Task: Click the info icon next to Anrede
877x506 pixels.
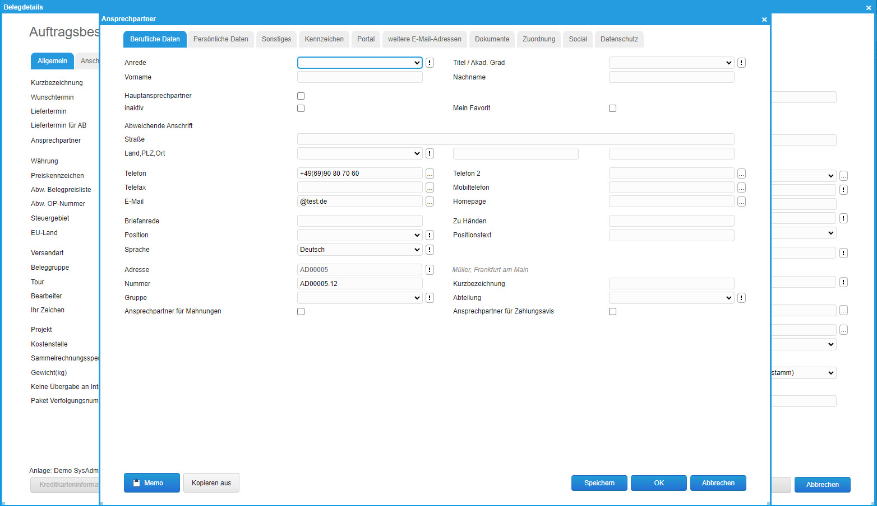Action: pos(430,63)
